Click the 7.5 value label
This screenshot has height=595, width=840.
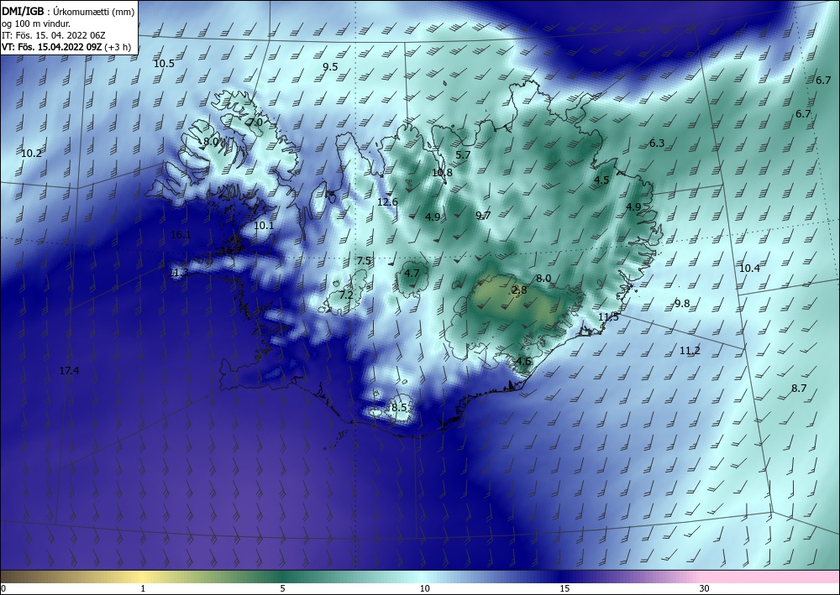(x=364, y=261)
